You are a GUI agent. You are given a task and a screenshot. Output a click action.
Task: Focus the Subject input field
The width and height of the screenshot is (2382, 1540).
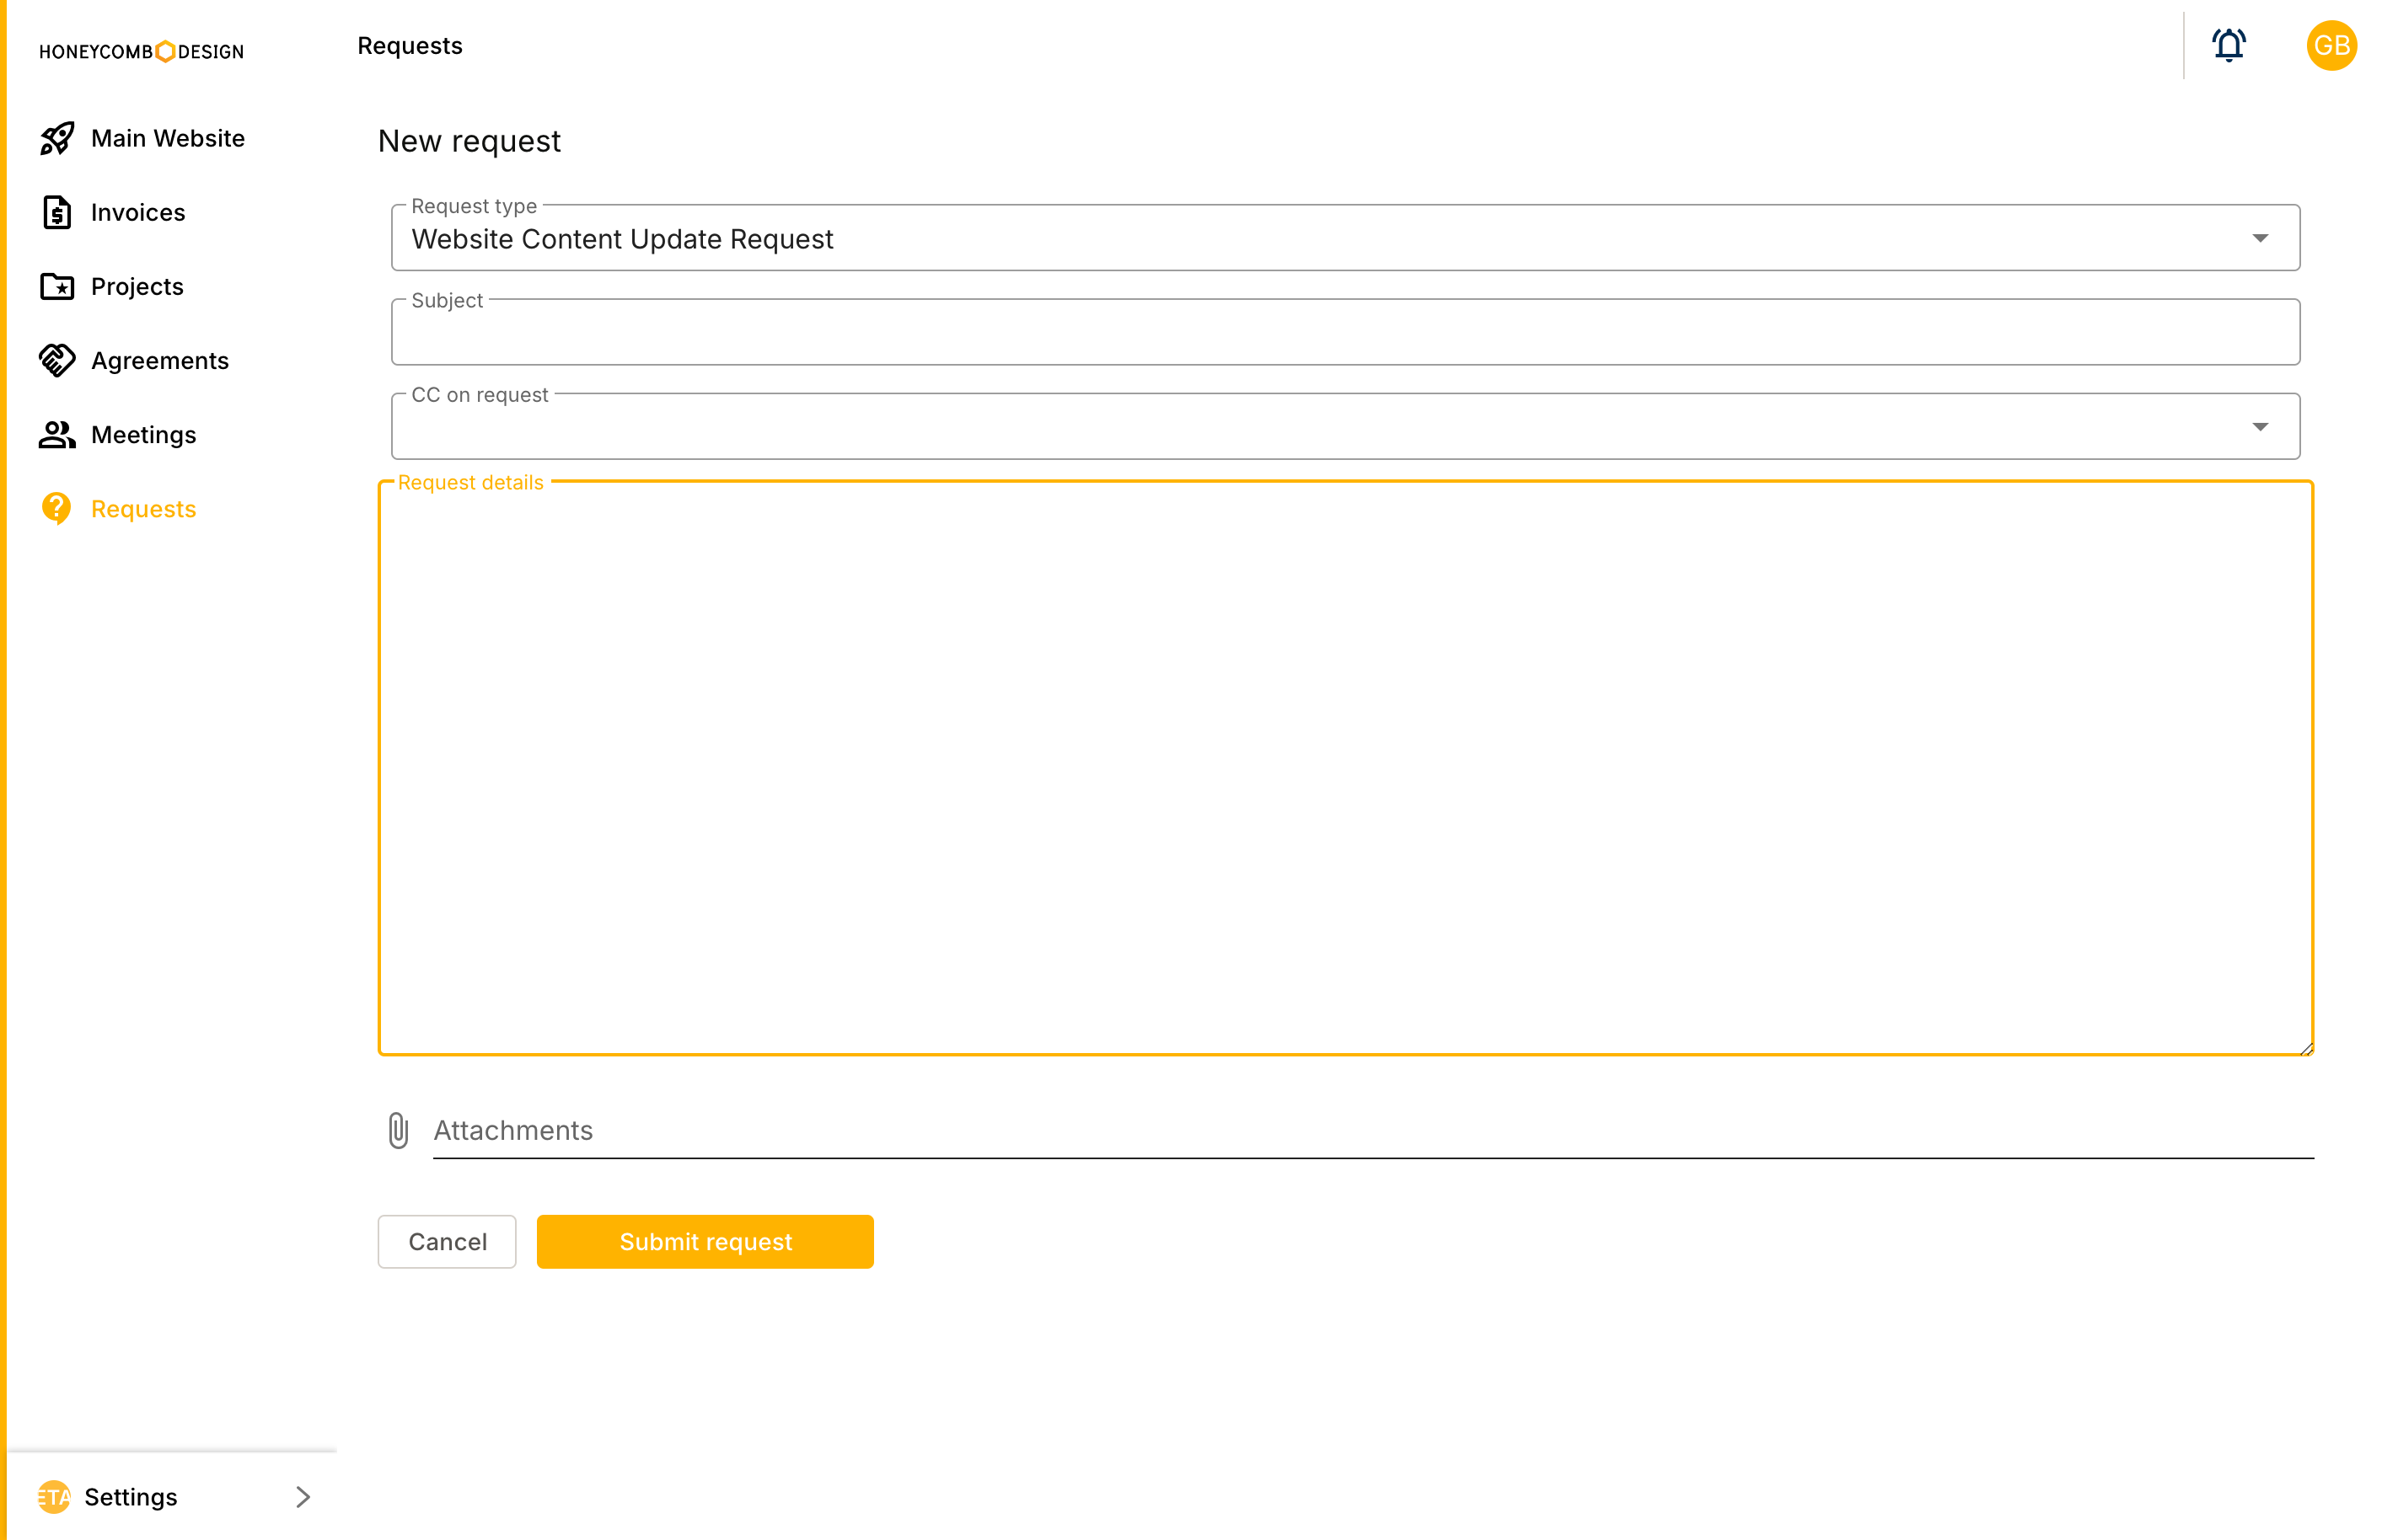coord(1345,332)
